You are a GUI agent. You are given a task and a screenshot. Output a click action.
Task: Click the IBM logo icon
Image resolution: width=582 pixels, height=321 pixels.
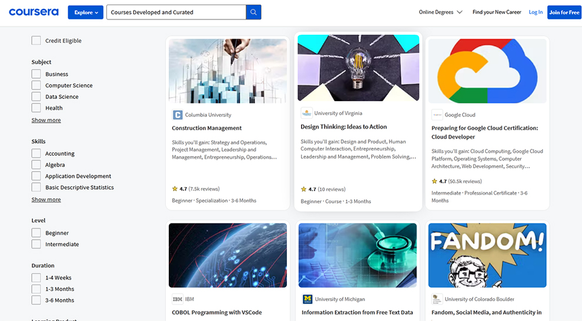[x=178, y=299]
